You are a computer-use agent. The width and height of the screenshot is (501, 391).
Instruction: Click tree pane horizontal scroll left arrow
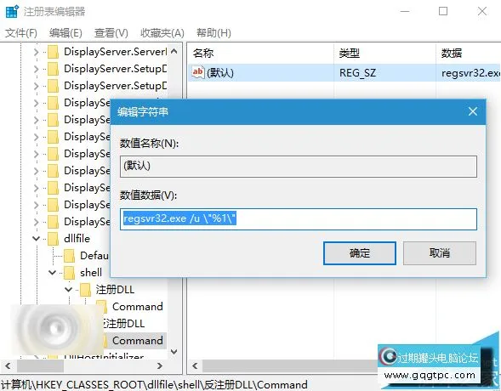pos(8,365)
